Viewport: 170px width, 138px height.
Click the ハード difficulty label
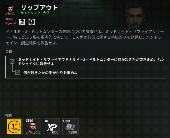(x=11, y=23)
